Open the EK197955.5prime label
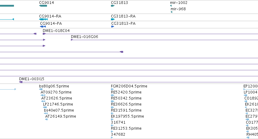258x139 pixels. pyautogui.click(x=128, y=116)
